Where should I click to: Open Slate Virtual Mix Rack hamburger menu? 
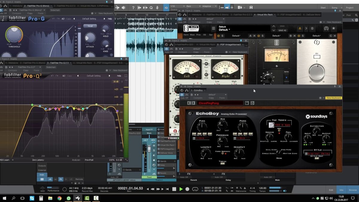[x=214, y=28]
